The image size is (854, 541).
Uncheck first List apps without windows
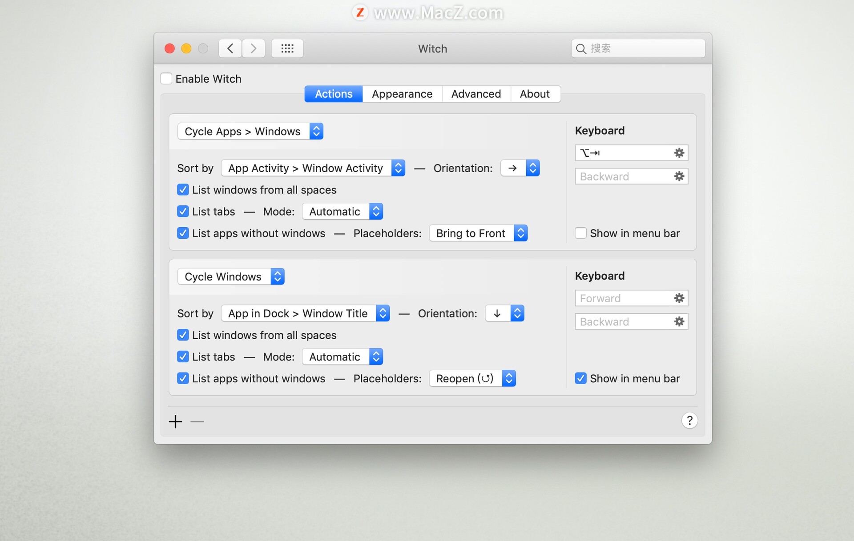point(183,233)
